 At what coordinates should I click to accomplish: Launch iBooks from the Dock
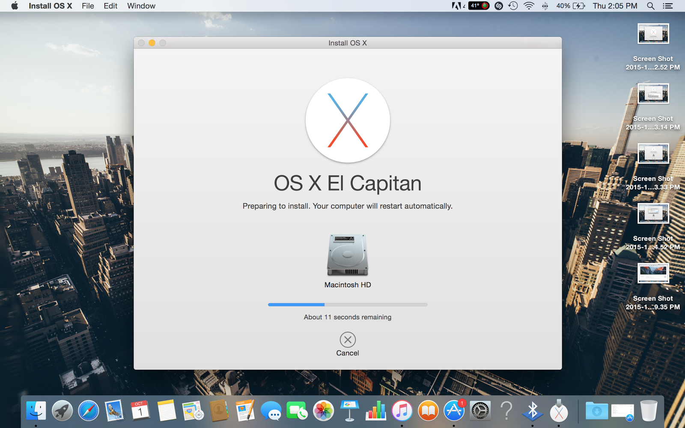(428, 411)
